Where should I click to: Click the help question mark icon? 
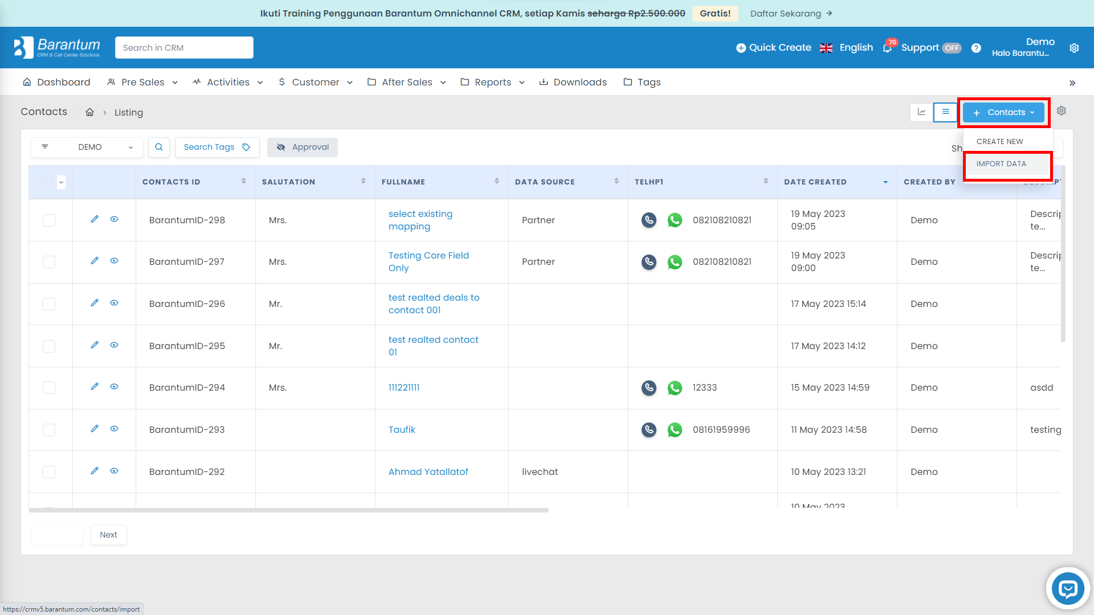coord(976,48)
